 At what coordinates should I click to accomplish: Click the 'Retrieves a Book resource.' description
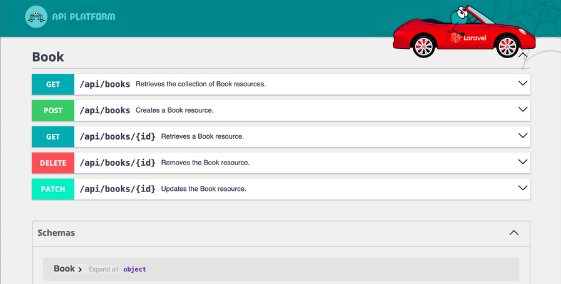[x=203, y=136]
